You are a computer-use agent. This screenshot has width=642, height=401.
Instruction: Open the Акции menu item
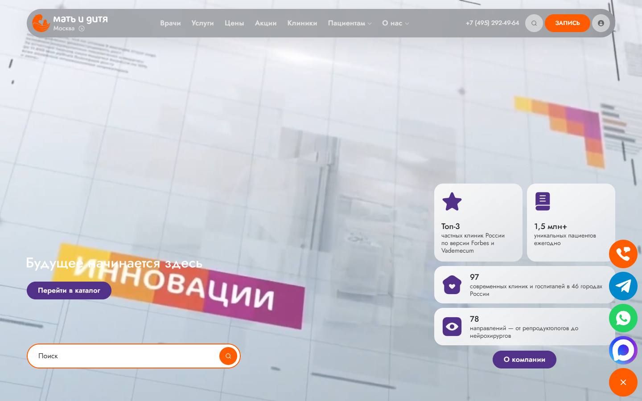coord(266,23)
